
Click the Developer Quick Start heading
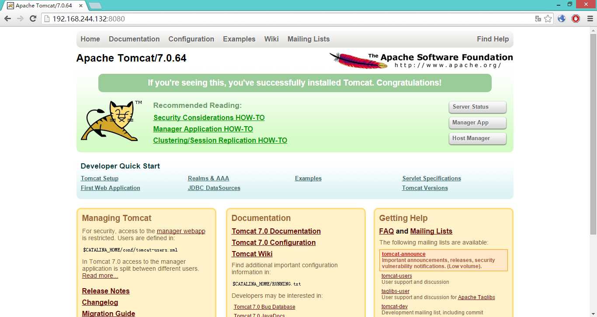(120, 166)
